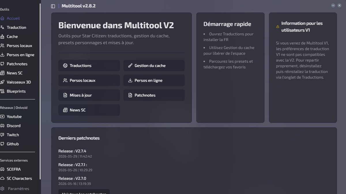Click the Bienvenue dans Multitool V2 heading

pos(116,25)
